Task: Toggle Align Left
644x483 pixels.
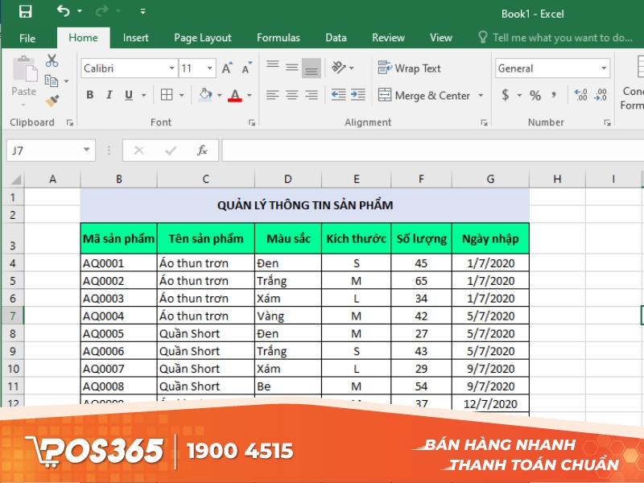Action: pos(272,95)
